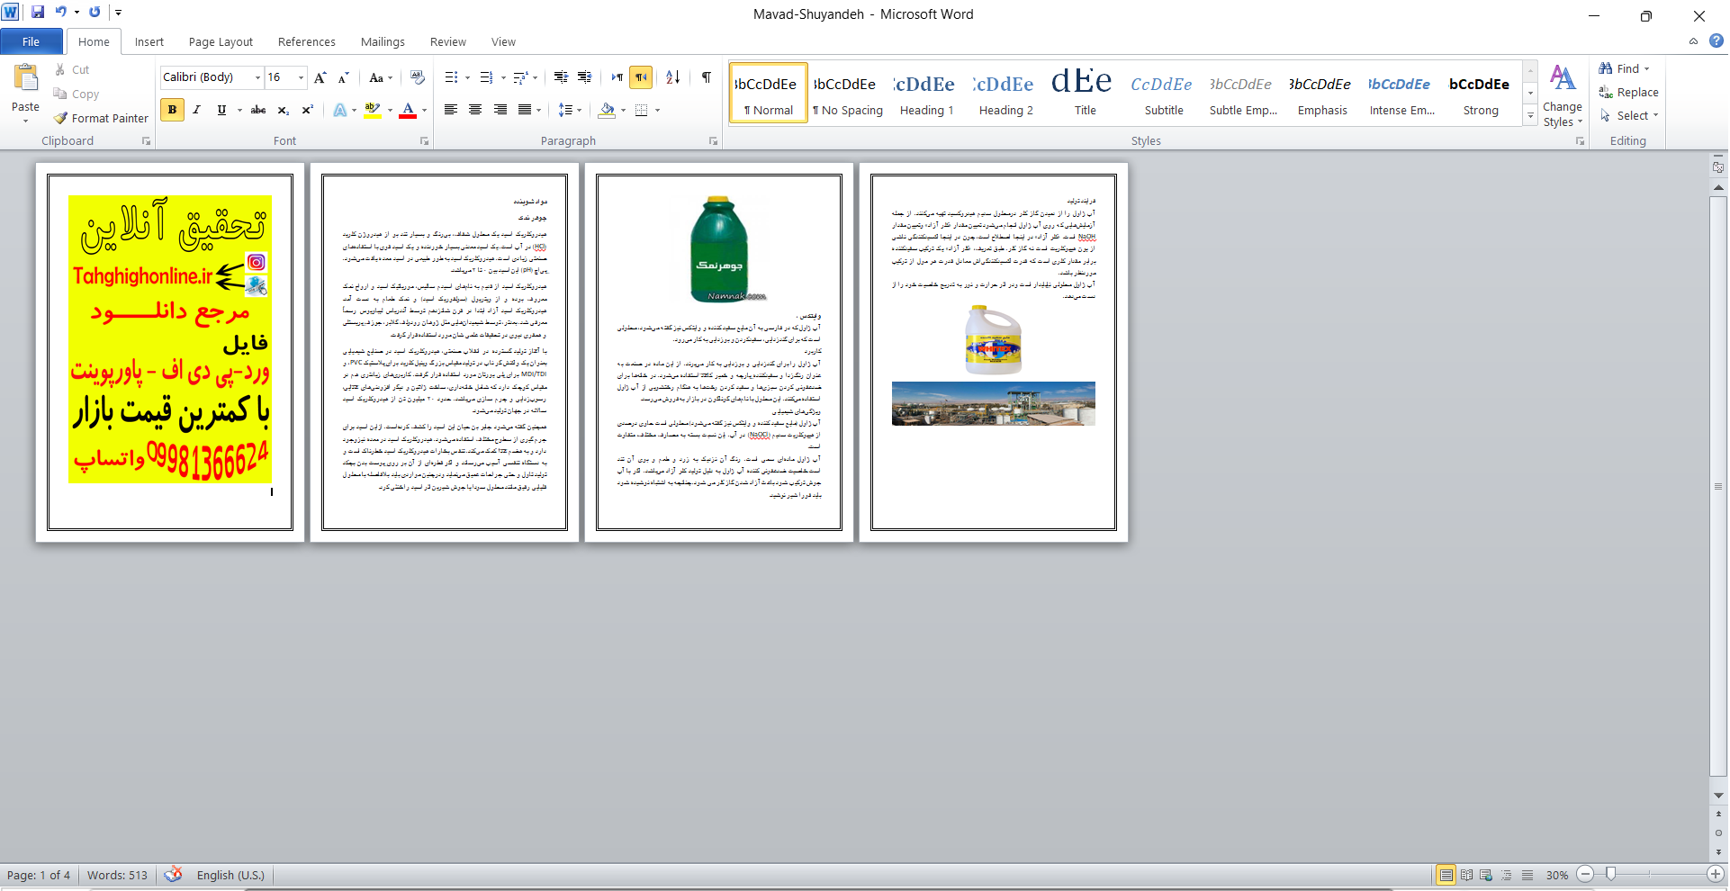Click Clear Formatting eraser icon
Viewport: 1730px width, 891px height.
pos(417,77)
